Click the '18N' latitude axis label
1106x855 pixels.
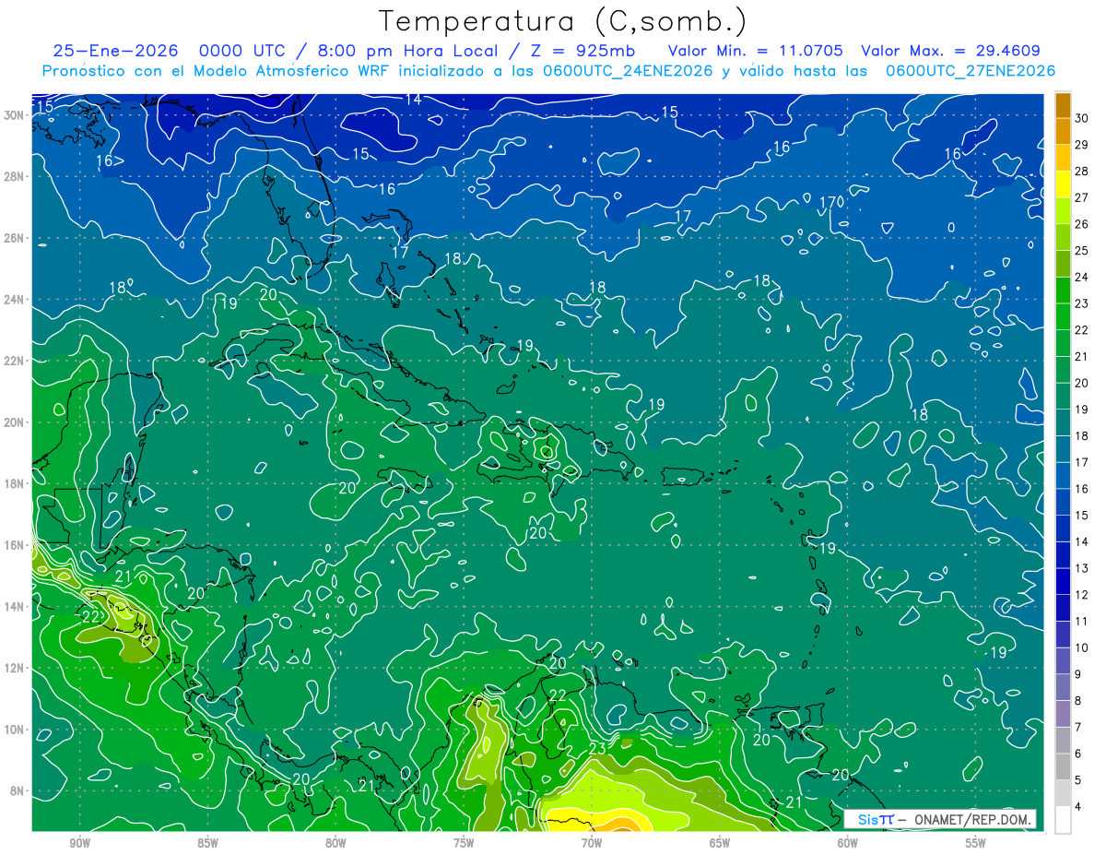coord(14,483)
